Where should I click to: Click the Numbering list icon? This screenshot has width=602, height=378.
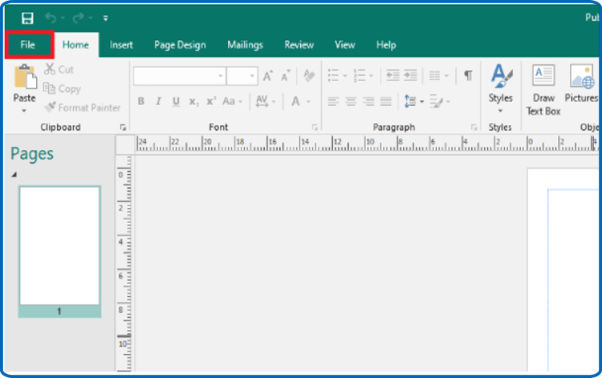pos(360,75)
